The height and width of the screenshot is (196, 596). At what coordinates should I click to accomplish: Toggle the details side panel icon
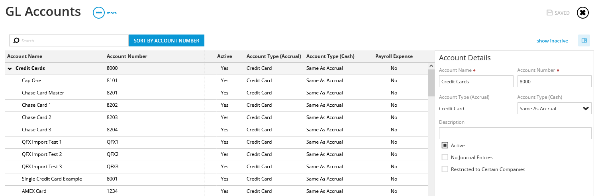click(584, 40)
